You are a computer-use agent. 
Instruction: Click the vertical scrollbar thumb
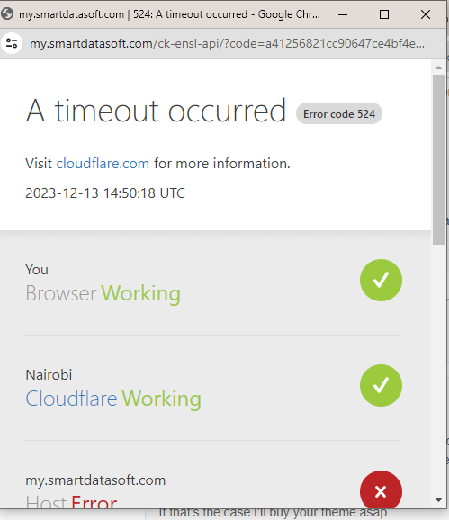(x=438, y=159)
